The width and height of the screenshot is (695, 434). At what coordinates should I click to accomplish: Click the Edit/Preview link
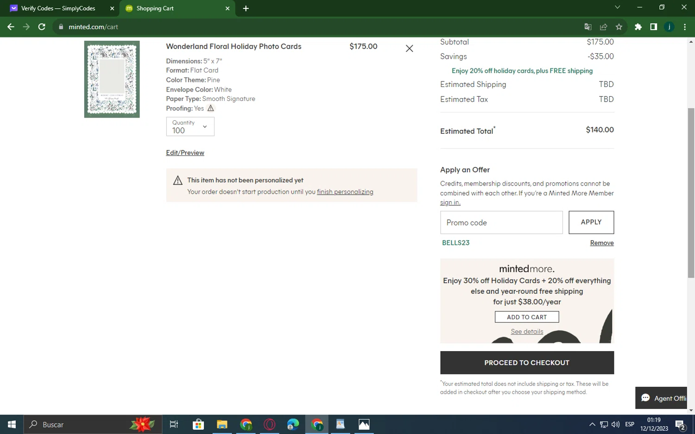click(x=185, y=153)
